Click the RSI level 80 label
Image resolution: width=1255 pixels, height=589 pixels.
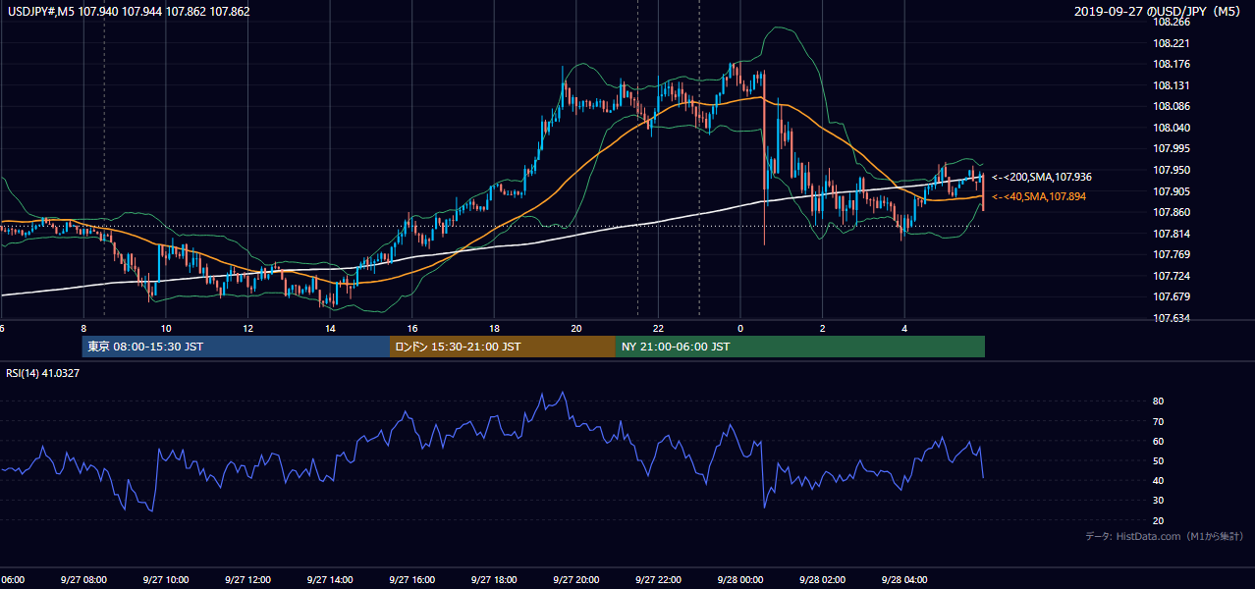(1159, 402)
